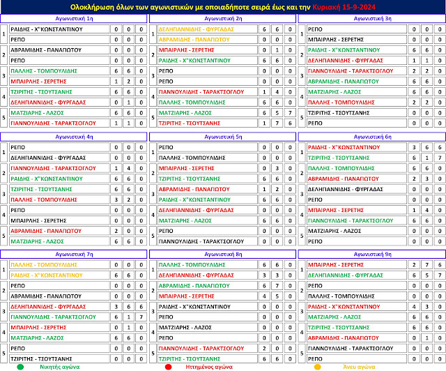Click the yellow no-match legend dot
446x371 pixels.
[x=318, y=367]
